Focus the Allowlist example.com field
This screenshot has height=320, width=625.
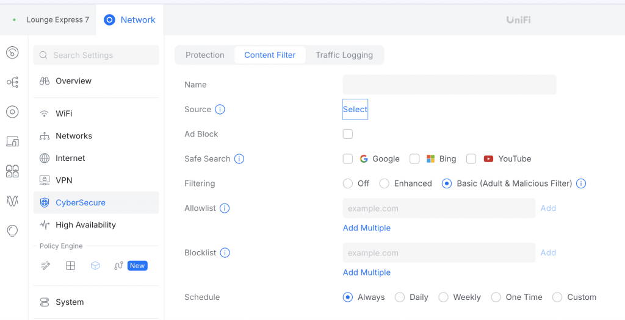tap(439, 208)
